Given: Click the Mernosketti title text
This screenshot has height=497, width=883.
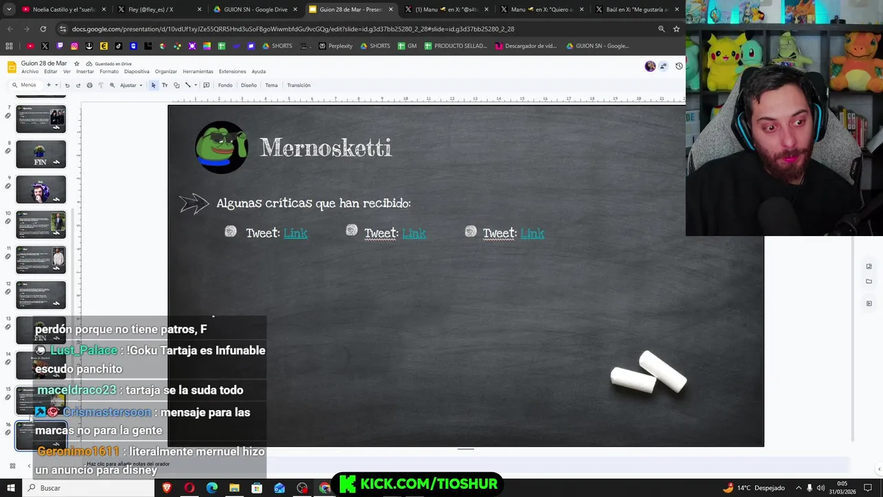Looking at the screenshot, I should 326,147.
